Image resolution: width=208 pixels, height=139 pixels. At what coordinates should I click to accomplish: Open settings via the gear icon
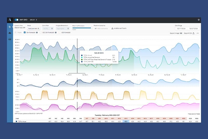click(199, 20)
